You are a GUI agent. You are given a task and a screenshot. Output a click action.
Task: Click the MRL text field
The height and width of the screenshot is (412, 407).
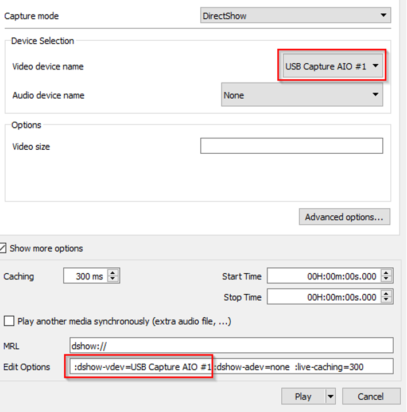pyautogui.click(x=231, y=345)
